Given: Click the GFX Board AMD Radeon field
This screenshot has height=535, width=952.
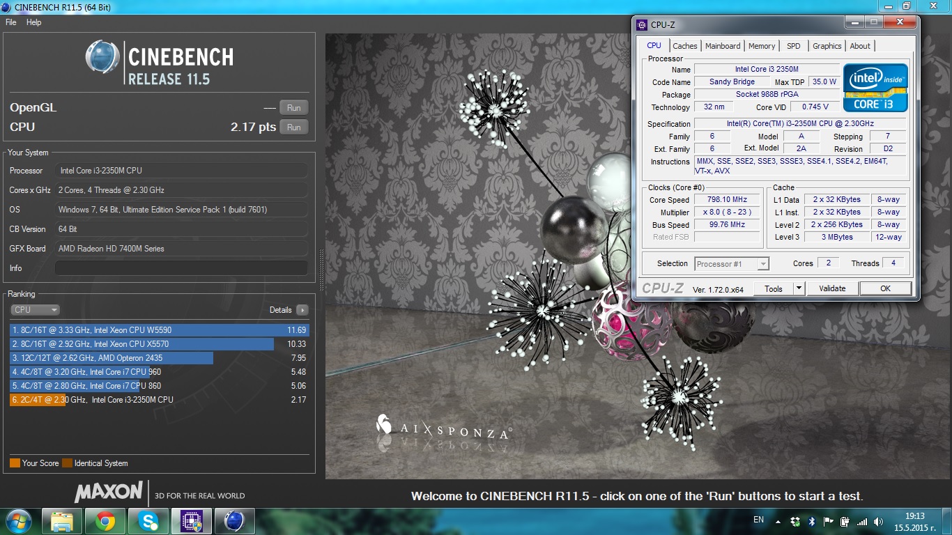Looking at the screenshot, I should click(181, 249).
